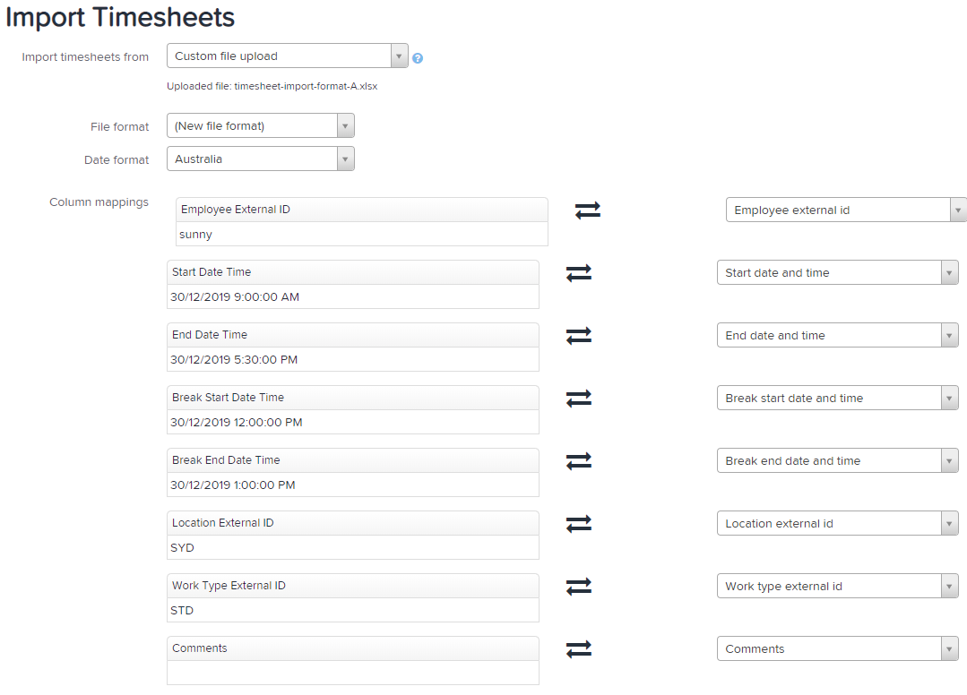Click the Break End Date Time header
Screen dimensions: 967x695
353,460
